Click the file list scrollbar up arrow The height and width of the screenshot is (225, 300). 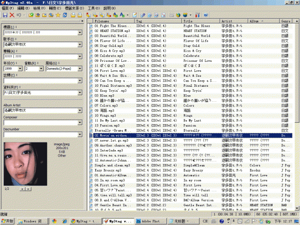297,21
